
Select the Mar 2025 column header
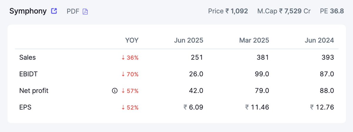(x=254, y=40)
